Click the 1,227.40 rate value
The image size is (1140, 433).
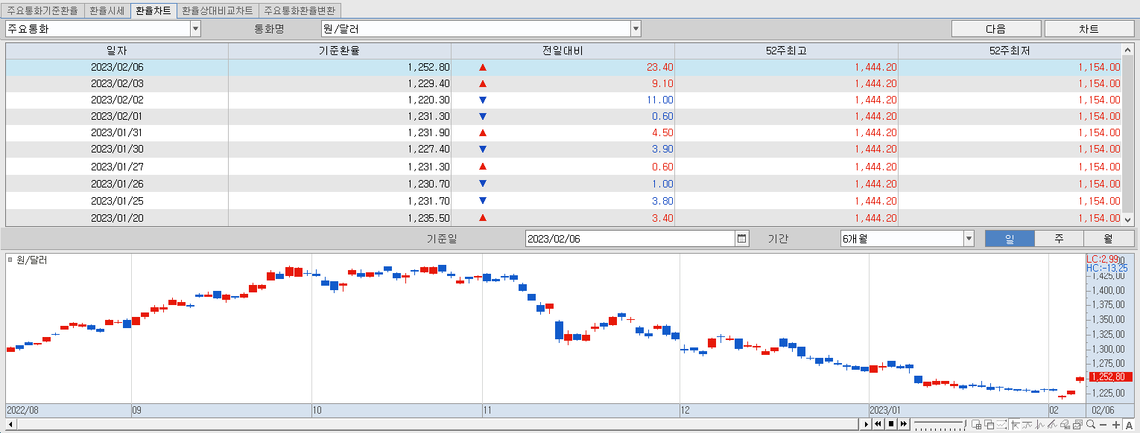428,149
